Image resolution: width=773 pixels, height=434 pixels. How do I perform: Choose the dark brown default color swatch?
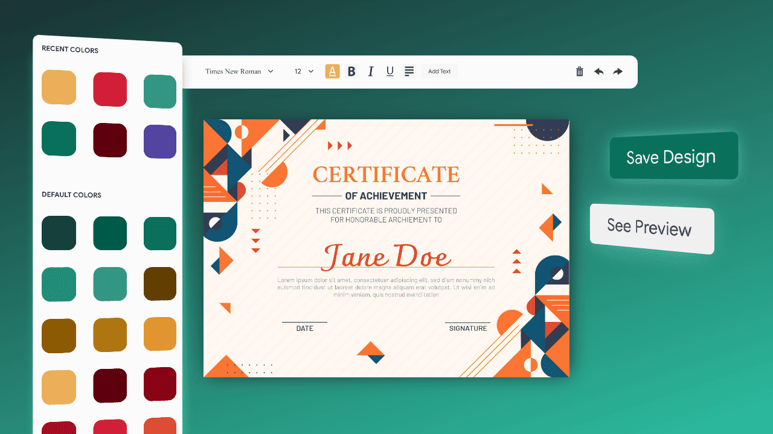coord(160,284)
